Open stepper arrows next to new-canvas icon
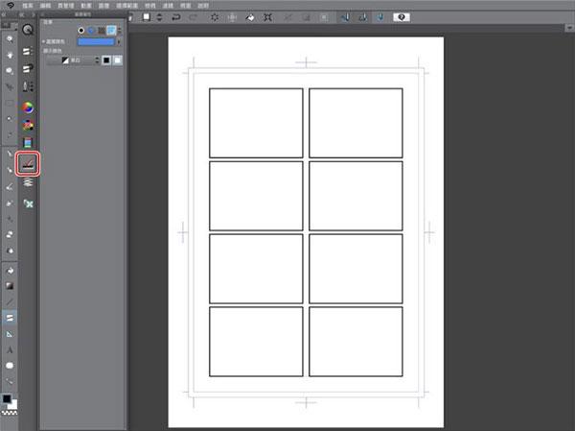Viewport: 575px width, 431px height. (x=159, y=17)
